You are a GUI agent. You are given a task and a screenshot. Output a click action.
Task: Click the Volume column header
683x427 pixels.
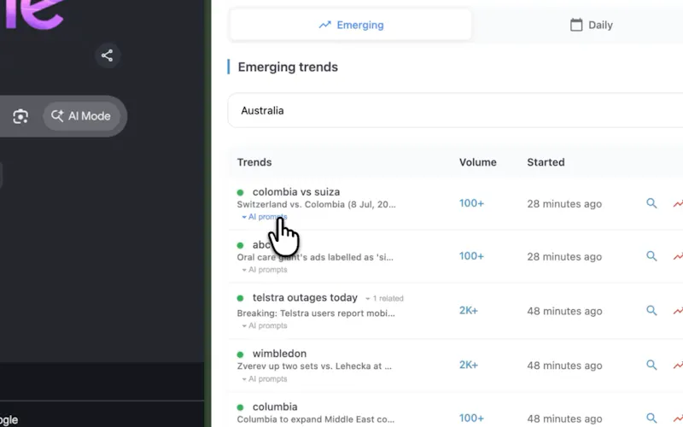(478, 162)
